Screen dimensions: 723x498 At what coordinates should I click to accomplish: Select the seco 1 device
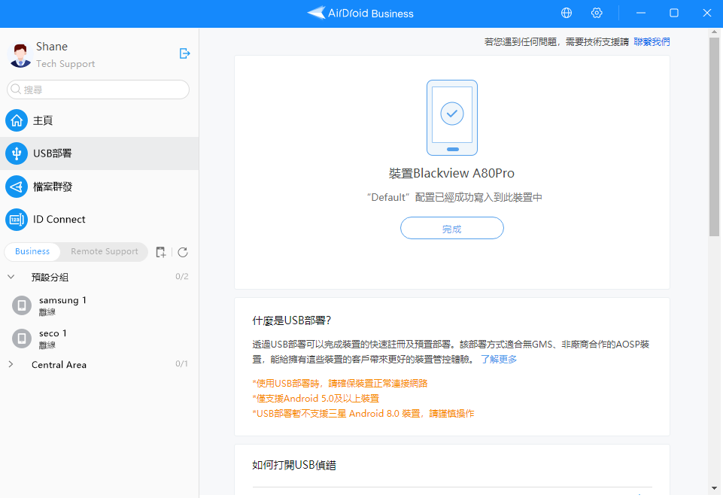(99, 339)
